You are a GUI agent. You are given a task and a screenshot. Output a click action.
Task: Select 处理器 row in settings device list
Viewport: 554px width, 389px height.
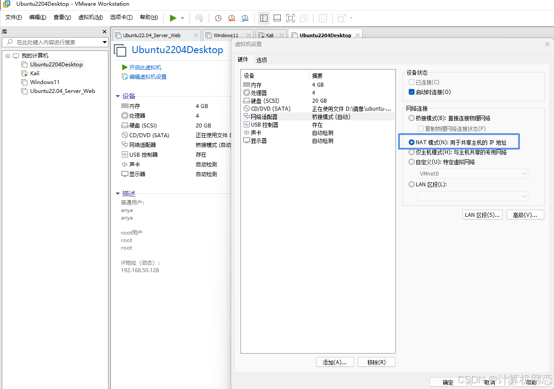click(x=318, y=92)
